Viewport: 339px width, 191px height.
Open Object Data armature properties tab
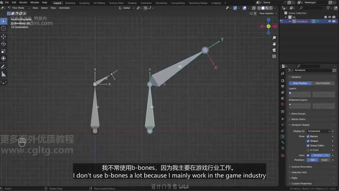(x=283, y=136)
